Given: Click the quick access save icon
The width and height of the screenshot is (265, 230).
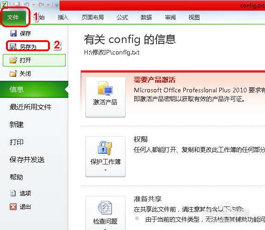Looking at the screenshot, I should (x=17, y=5).
